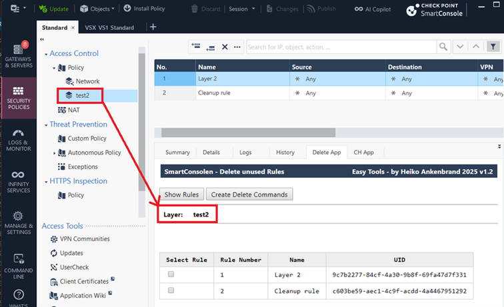The image size is (504, 307).
Task: Open Infinity Services view
Action: pos(19,182)
